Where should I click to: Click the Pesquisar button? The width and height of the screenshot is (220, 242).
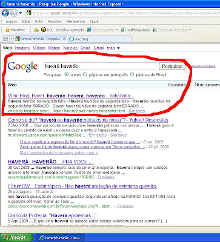(x=172, y=66)
